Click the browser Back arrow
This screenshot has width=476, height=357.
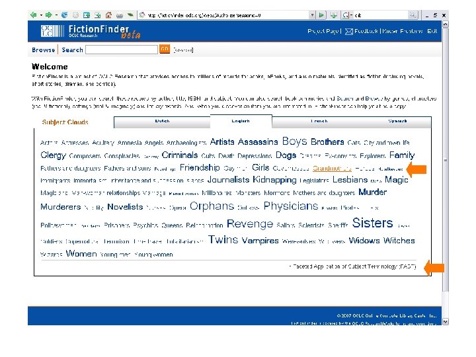coord(34,15)
